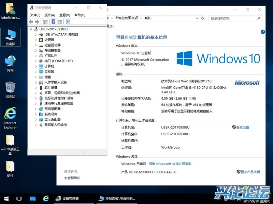This screenshot has height=204, width=273.
Task: Click the blue app button on the taskbar
Action: pyautogui.click(x=32, y=199)
